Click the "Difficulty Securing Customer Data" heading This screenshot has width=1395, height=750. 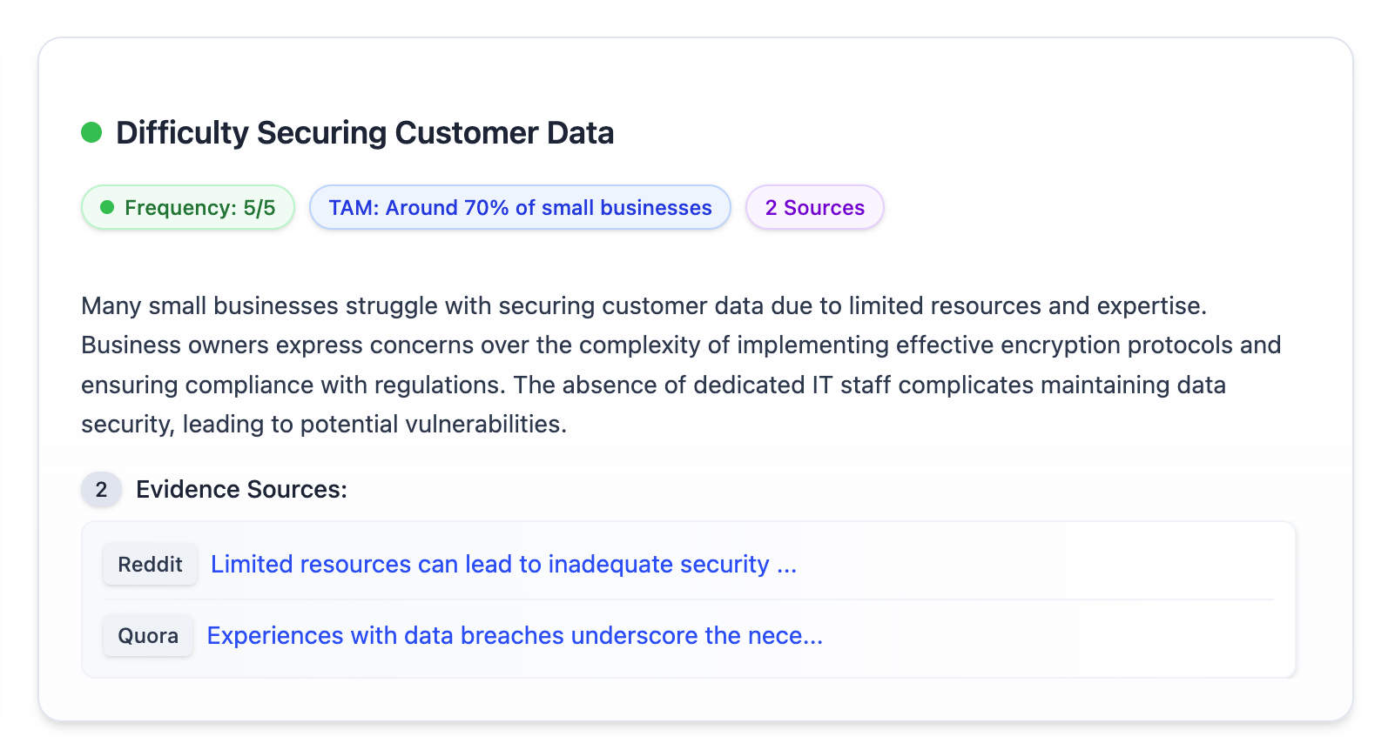pos(365,133)
